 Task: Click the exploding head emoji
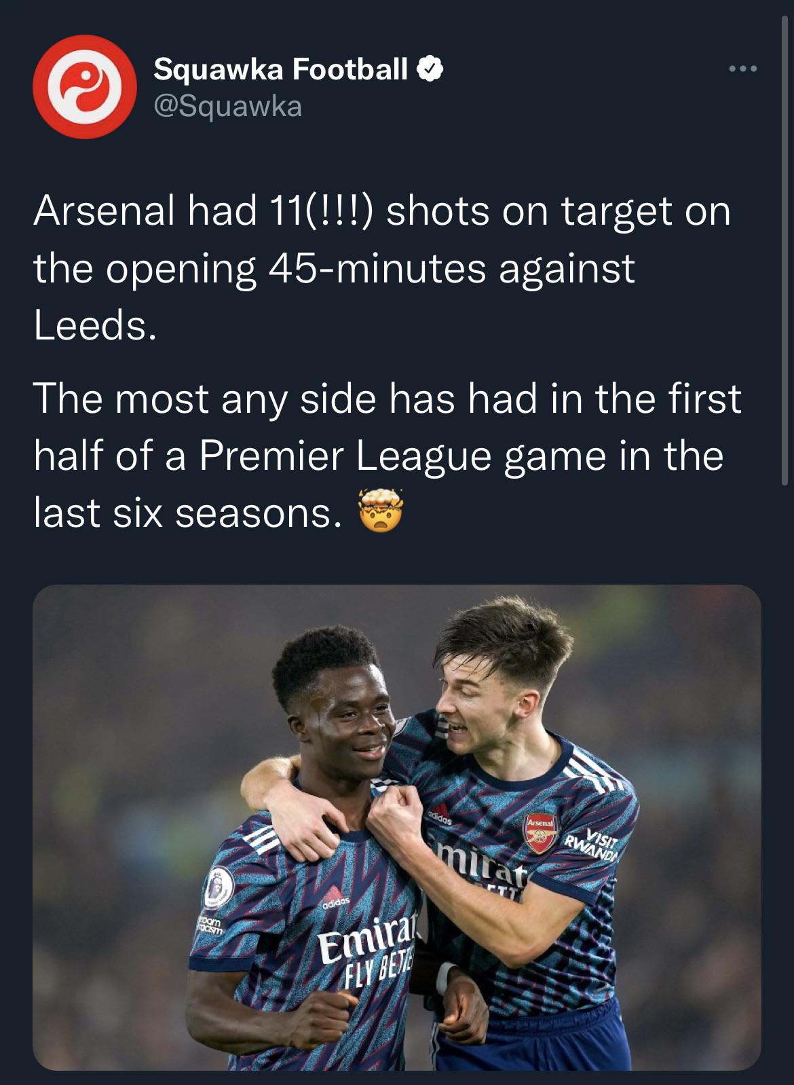tap(382, 511)
